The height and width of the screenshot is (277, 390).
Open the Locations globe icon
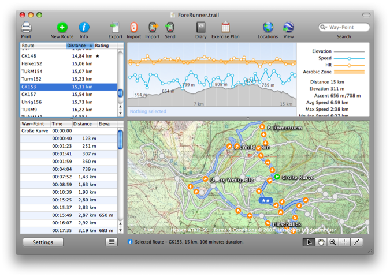(x=268, y=27)
